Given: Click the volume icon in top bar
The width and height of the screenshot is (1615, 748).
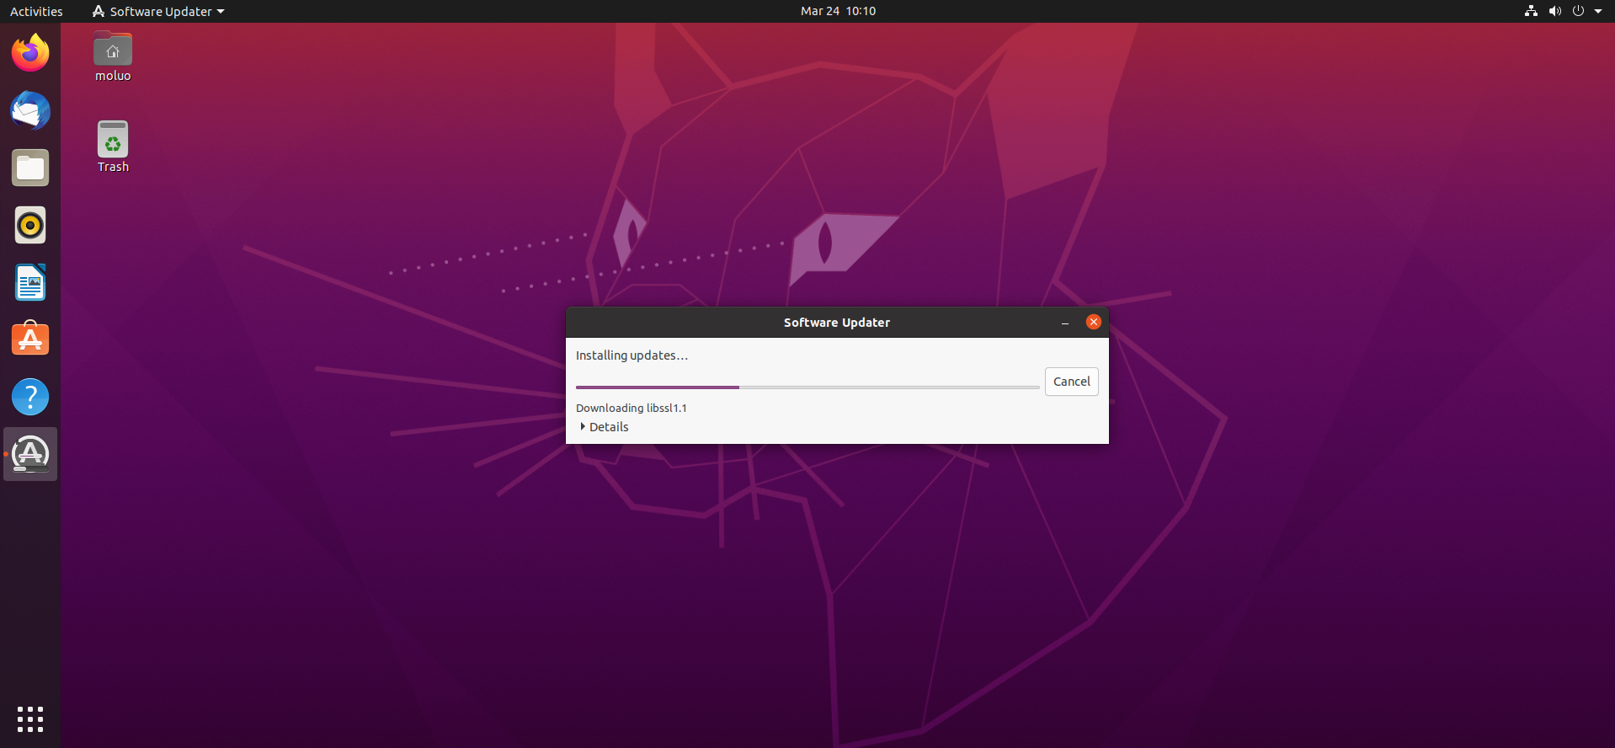Looking at the screenshot, I should pyautogui.click(x=1554, y=11).
